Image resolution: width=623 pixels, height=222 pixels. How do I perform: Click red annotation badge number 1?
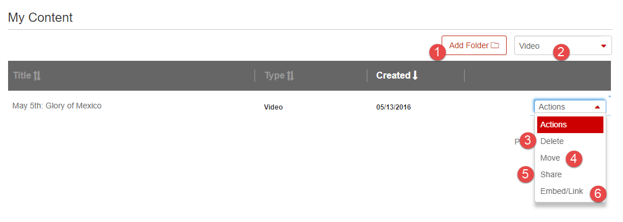tap(438, 52)
